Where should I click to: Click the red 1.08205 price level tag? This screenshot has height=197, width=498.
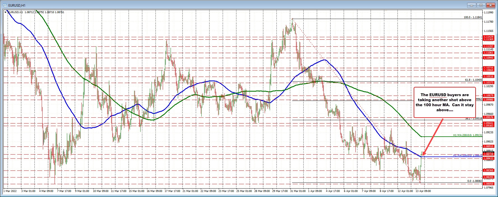pos(489,177)
